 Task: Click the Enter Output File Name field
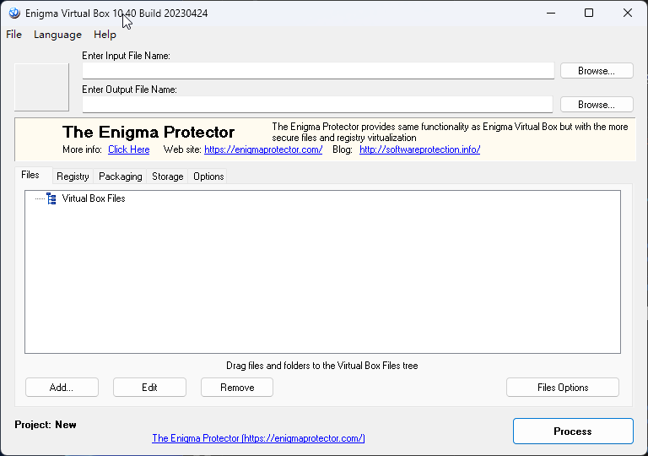tap(317, 105)
